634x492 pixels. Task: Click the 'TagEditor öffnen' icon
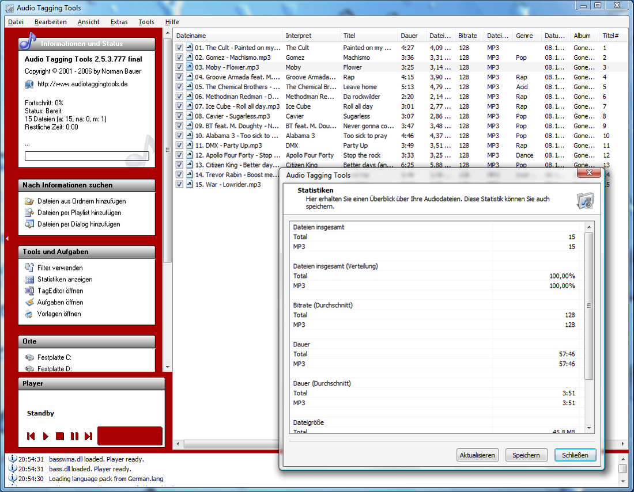click(29, 291)
